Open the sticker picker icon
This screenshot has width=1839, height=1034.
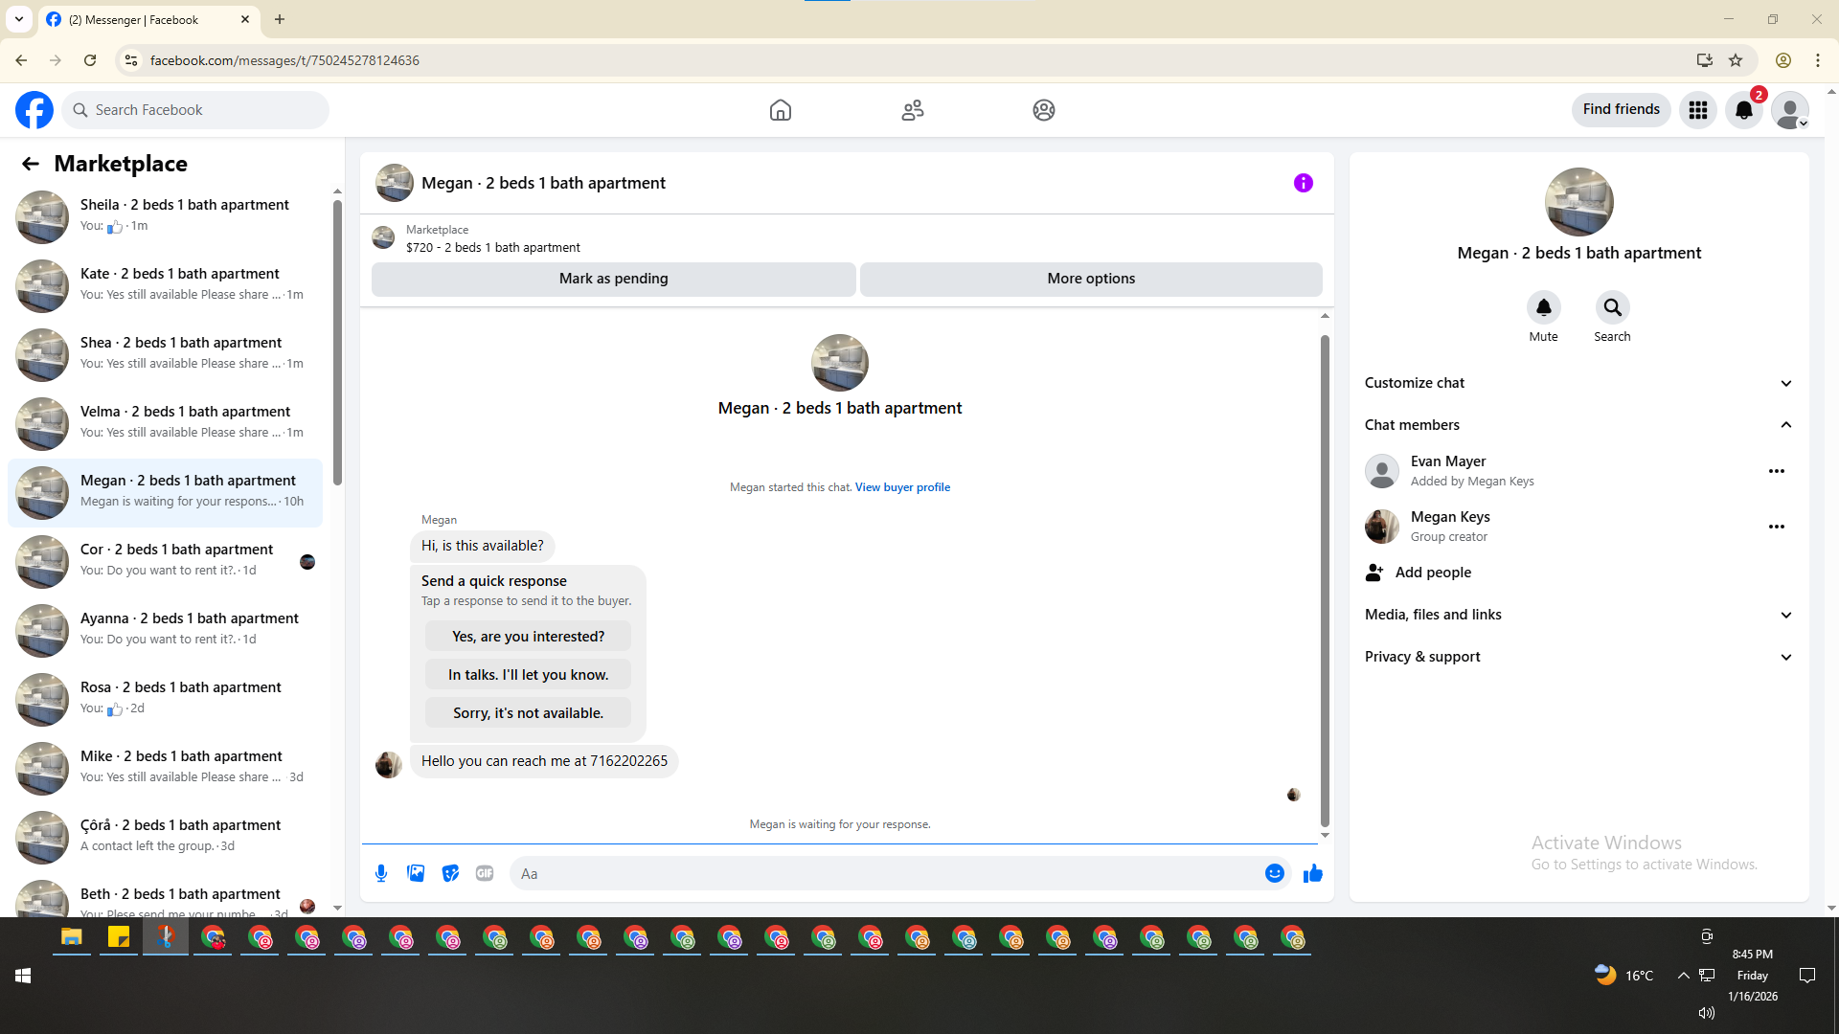coord(450,873)
